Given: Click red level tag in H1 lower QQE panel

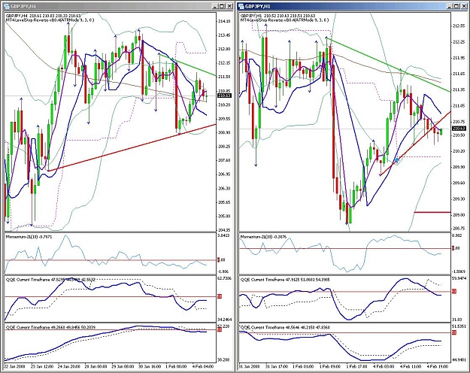Looking at the screenshot, I should pos(453,332).
